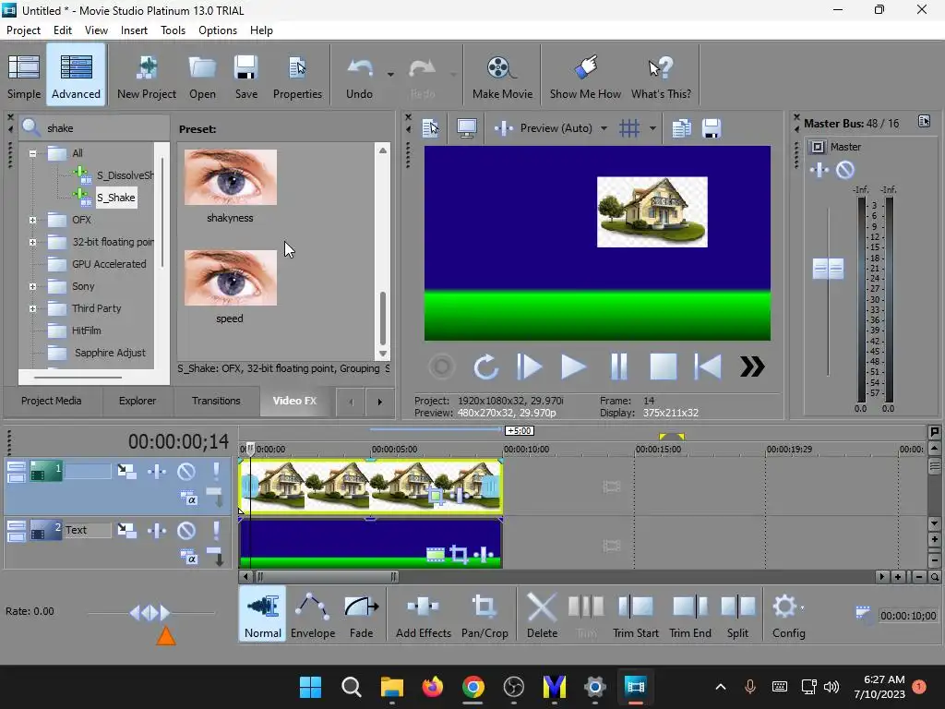The height and width of the screenshot is (709, 945).
Task: Select the Normal edit tool
Action: pyautogui.click(x=263, y=615)
